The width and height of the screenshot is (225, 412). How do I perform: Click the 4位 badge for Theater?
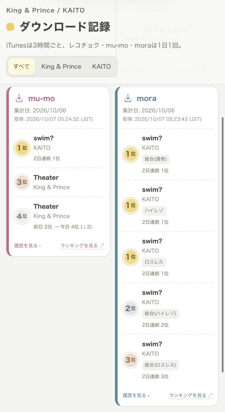(22, 216)
